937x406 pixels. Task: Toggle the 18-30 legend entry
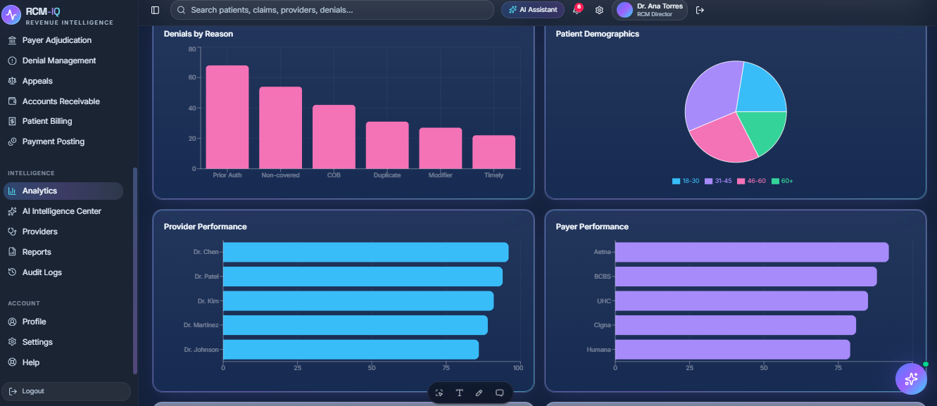(x=686, y=181)
